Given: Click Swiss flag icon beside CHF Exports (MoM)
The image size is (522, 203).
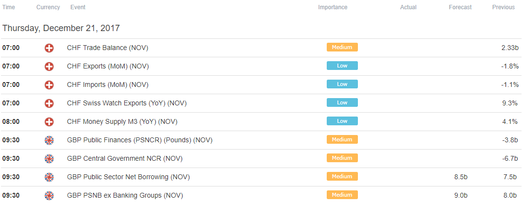Looking at the screenshot, I should tap(49, 67).
